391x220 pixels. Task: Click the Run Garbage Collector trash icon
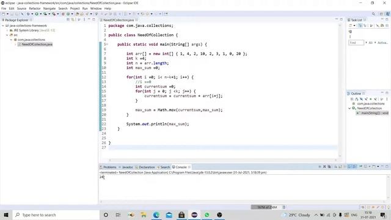284,207
